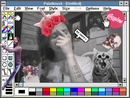Pick the red color swatch

46,90
